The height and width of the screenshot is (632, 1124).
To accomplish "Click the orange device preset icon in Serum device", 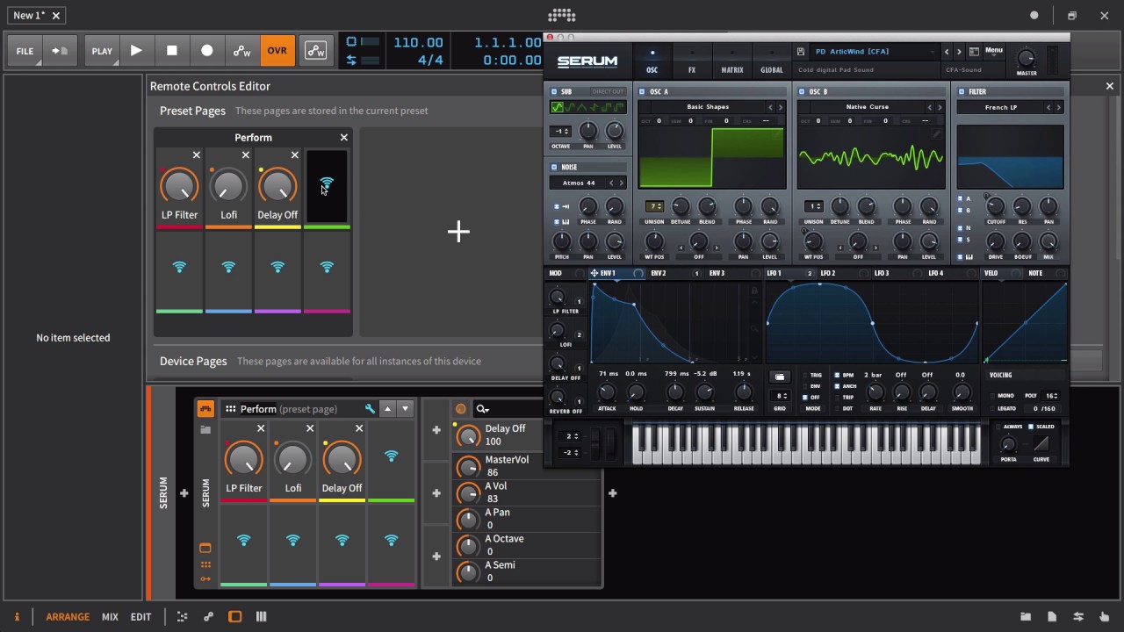I will (205, 408).
